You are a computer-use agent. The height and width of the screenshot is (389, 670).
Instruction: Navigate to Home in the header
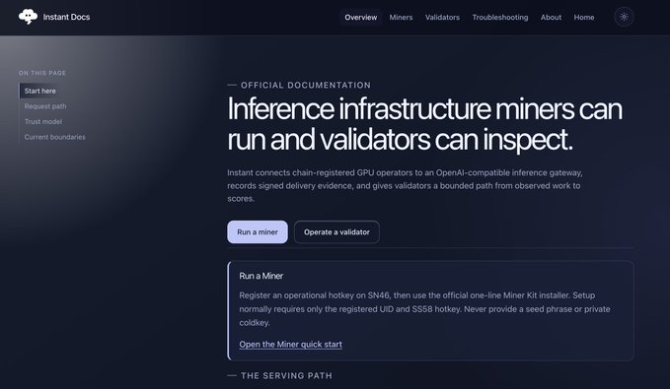[584, 18]
